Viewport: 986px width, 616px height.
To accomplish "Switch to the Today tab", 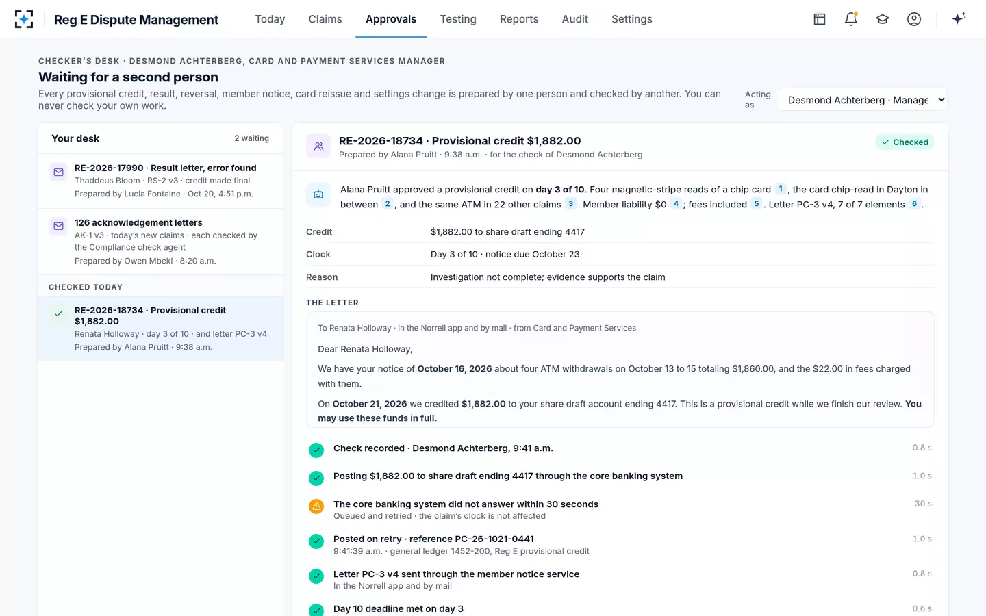I will tap(270, 19).
